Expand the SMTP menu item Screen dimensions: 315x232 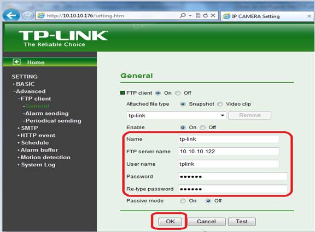tap(28, 128)
